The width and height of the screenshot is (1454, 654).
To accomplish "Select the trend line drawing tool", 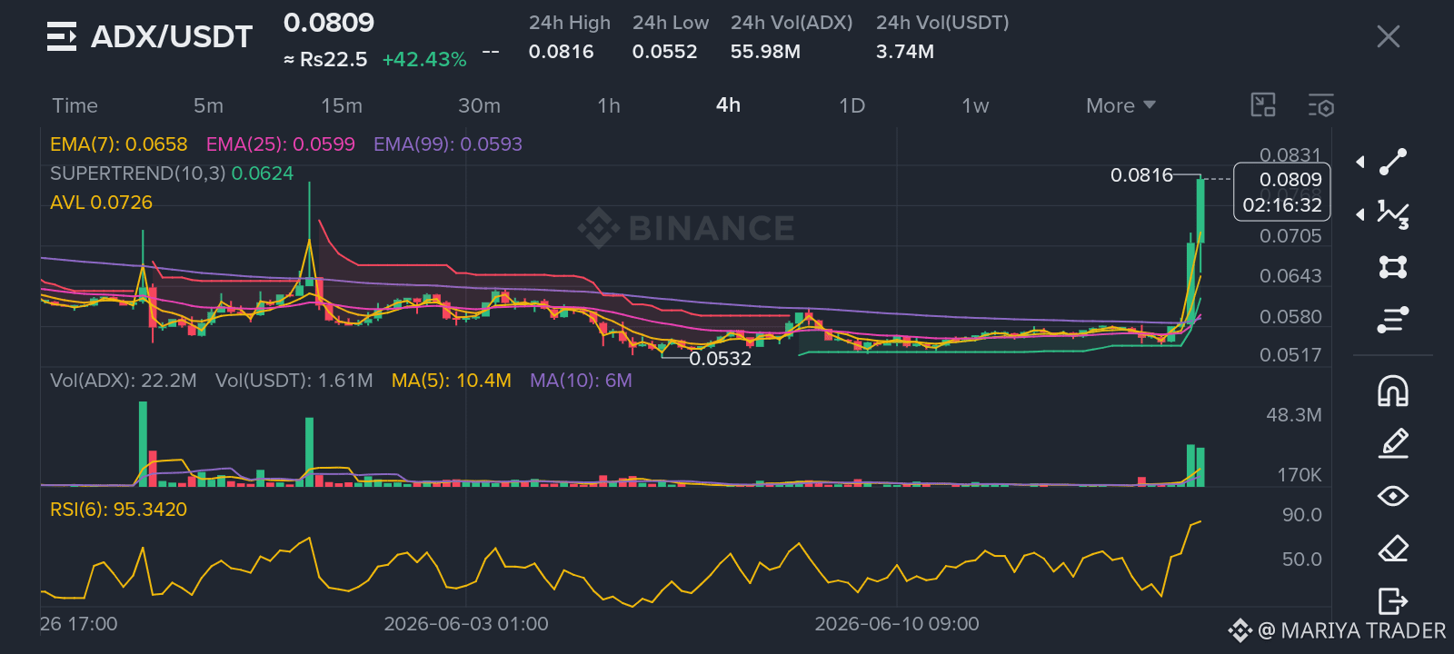I will pos(1393,162).
